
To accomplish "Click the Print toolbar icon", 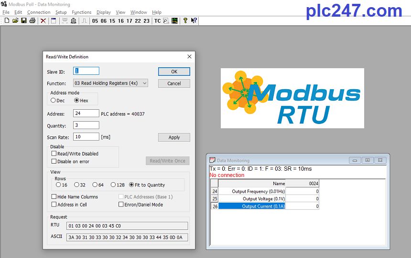I will click(32, 21).
